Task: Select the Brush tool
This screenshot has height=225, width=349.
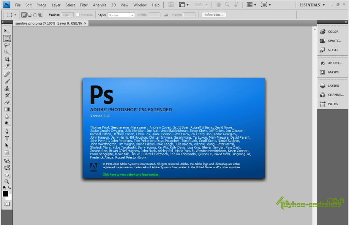Action: click(7, 82)
